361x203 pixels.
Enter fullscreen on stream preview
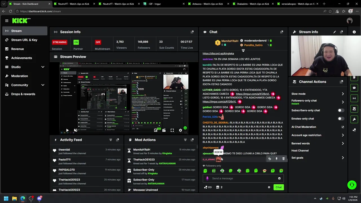(x=172, y=130)
